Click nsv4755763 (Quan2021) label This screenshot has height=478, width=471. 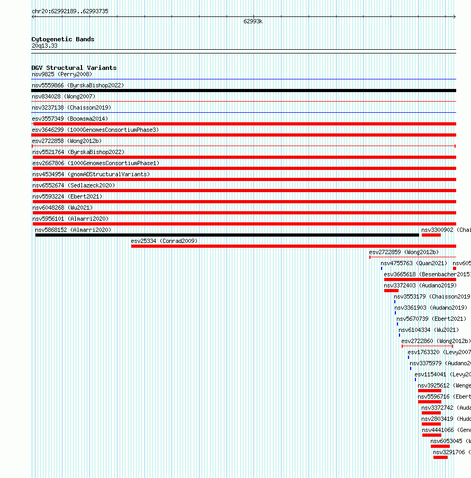[414, 264]
